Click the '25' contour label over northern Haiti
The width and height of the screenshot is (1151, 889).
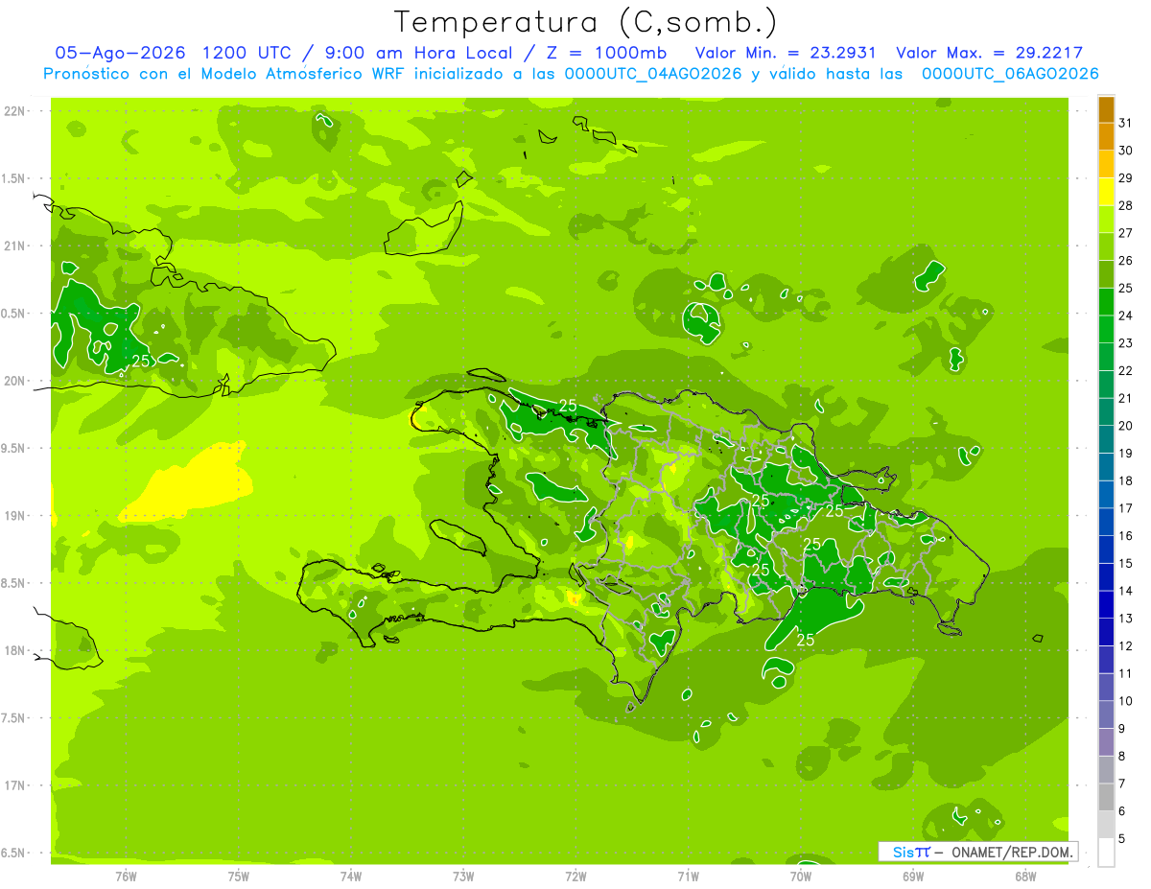[568, 406]
